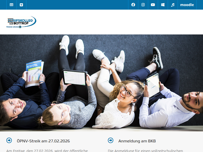Open the Anmeldung am BKB heading
This screenshot has height=152, width=203.
pos(137,141)
